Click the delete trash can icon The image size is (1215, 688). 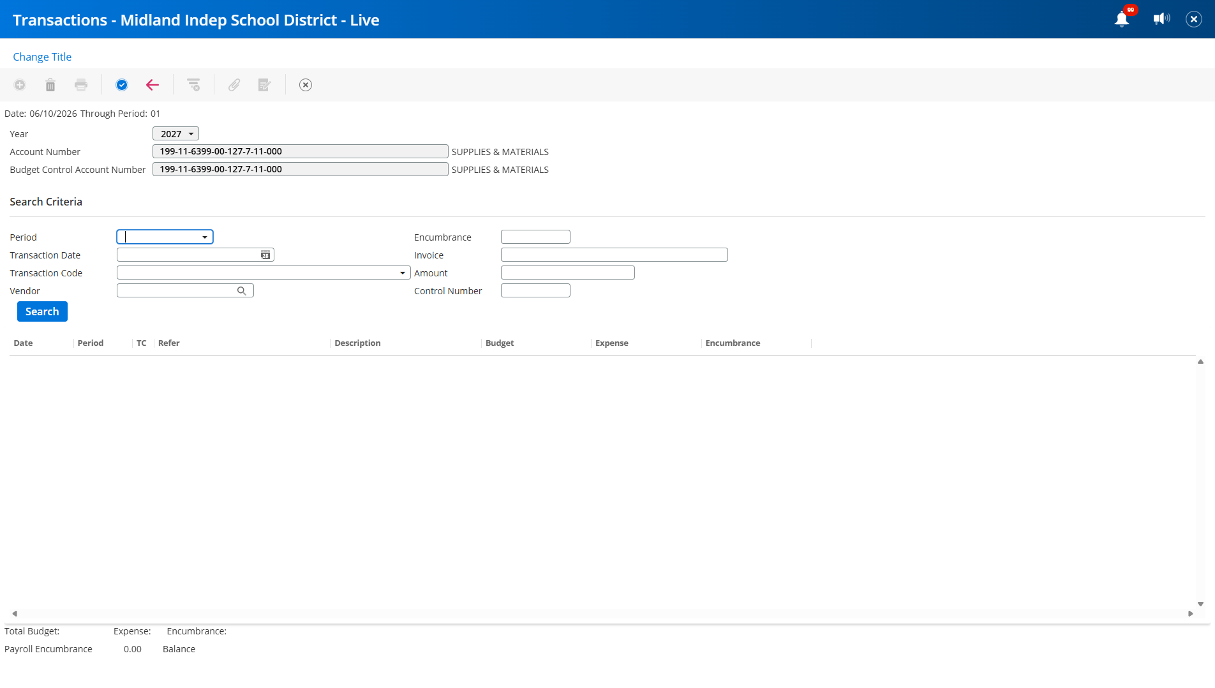click(50, 85)
